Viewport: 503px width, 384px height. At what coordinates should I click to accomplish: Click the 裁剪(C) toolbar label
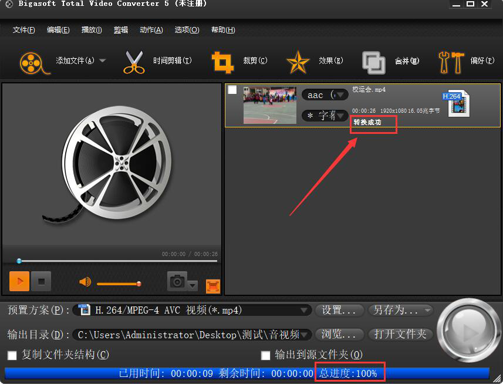(255, 60)
